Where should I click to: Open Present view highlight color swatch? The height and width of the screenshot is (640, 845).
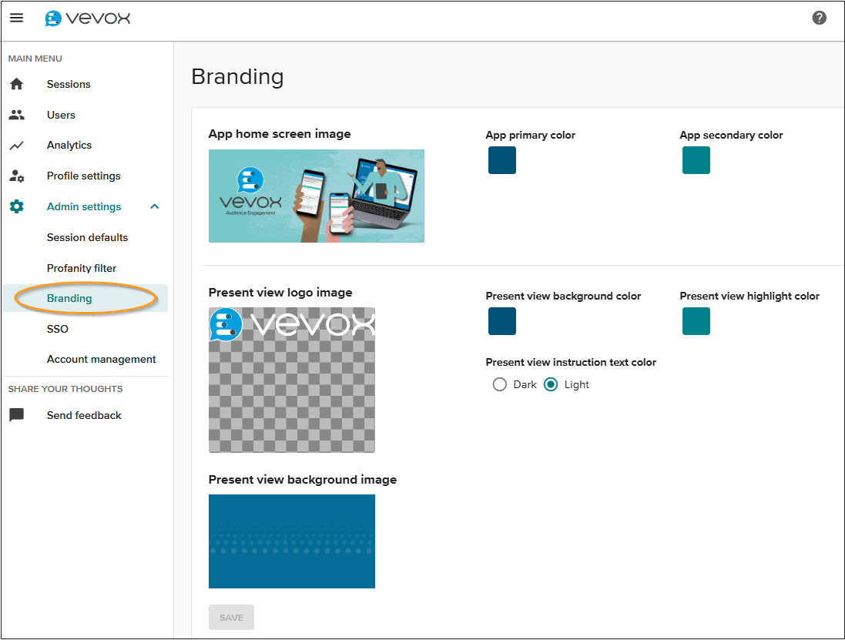(696, 321)
